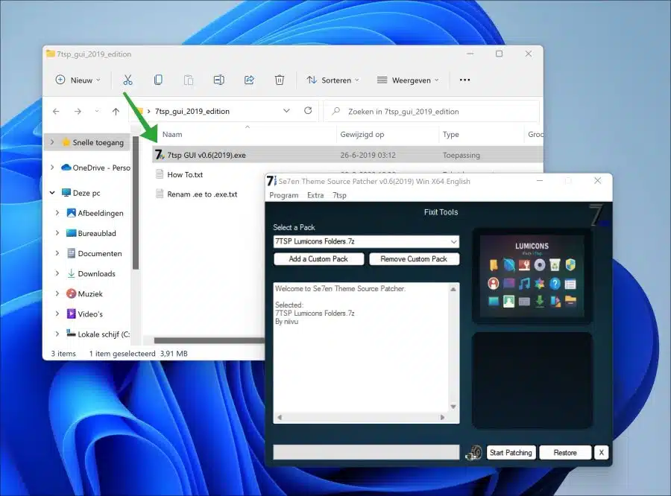671x496 pixels.
Task: Sort files by the Naam column header
Action: (x=172, y=134)
